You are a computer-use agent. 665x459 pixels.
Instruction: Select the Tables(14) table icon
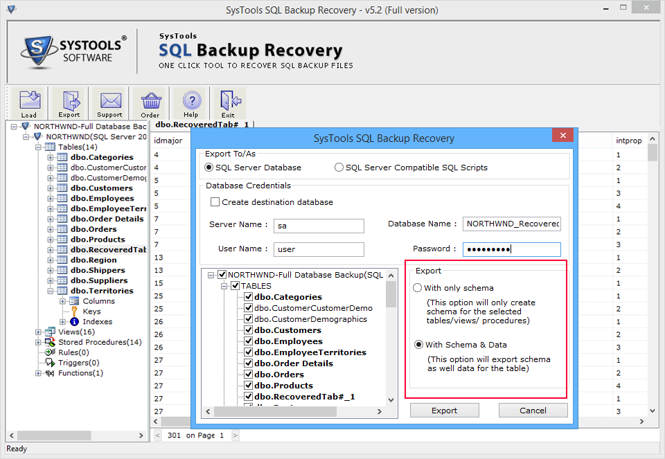50,147
